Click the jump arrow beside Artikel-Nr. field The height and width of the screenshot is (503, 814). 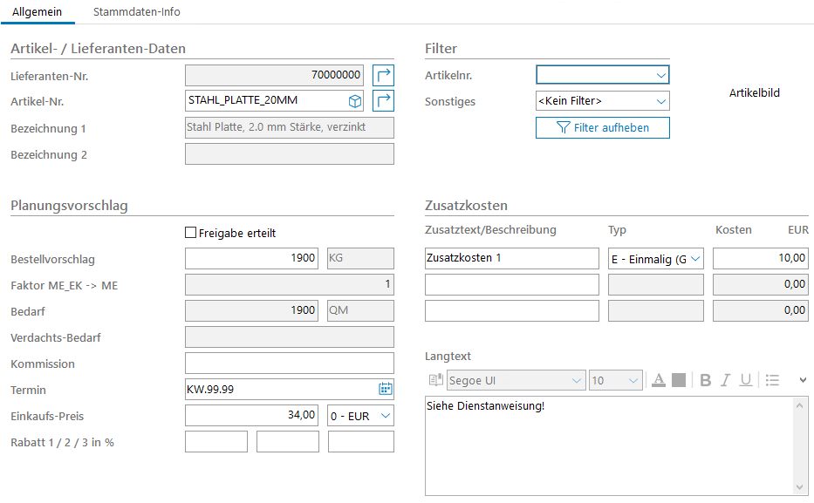pos(384,101)
